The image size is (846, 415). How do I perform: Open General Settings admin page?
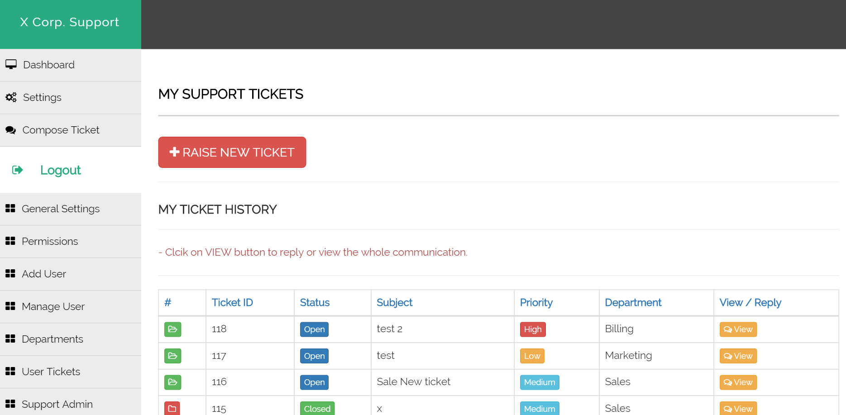[71, 209]
